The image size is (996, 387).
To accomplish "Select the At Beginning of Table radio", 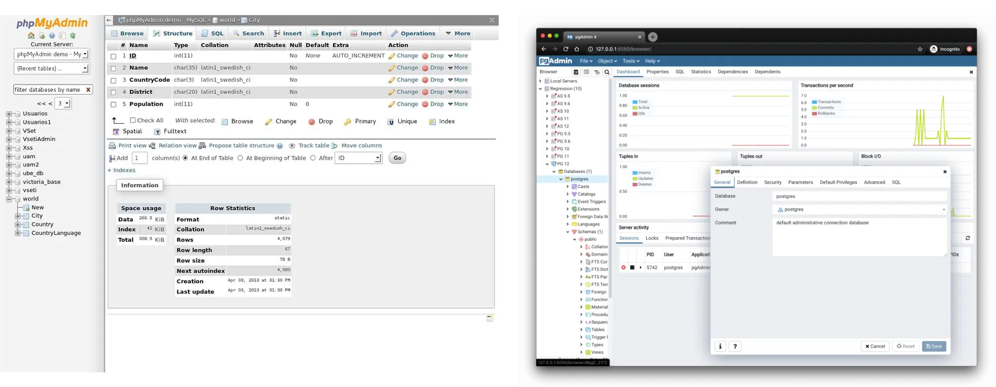I will 240,158.
